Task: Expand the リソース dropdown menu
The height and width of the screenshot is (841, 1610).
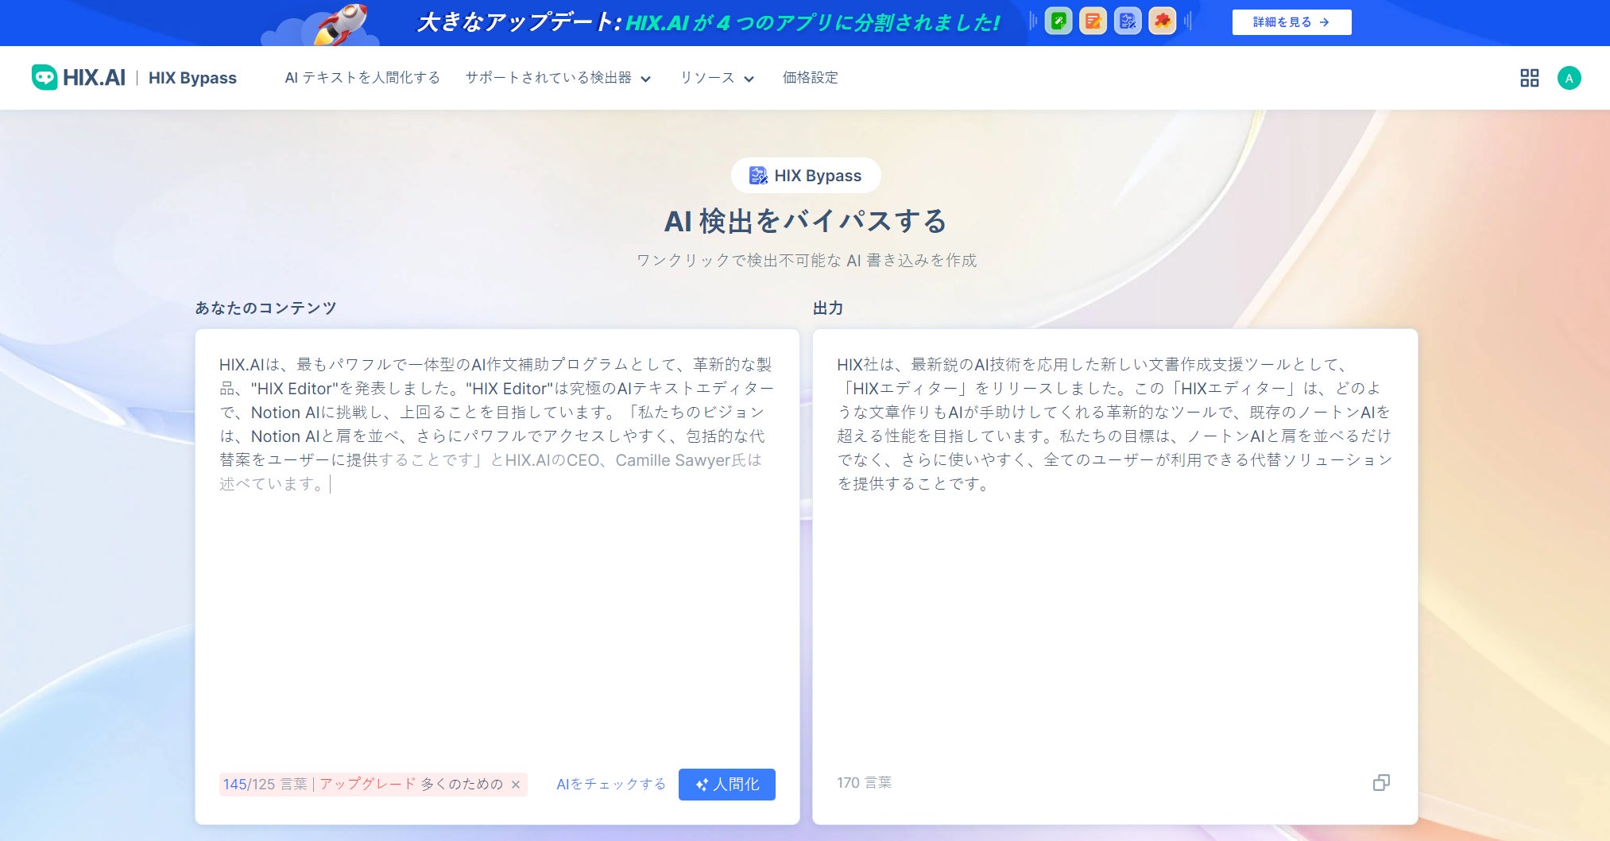Action: point(716,77)
